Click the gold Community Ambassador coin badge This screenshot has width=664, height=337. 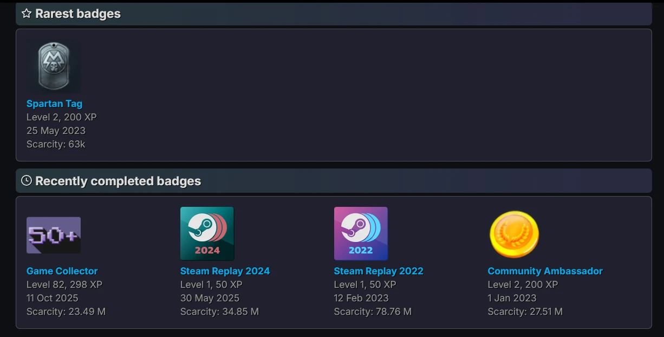pyautogui.click(x=514, y=234)
